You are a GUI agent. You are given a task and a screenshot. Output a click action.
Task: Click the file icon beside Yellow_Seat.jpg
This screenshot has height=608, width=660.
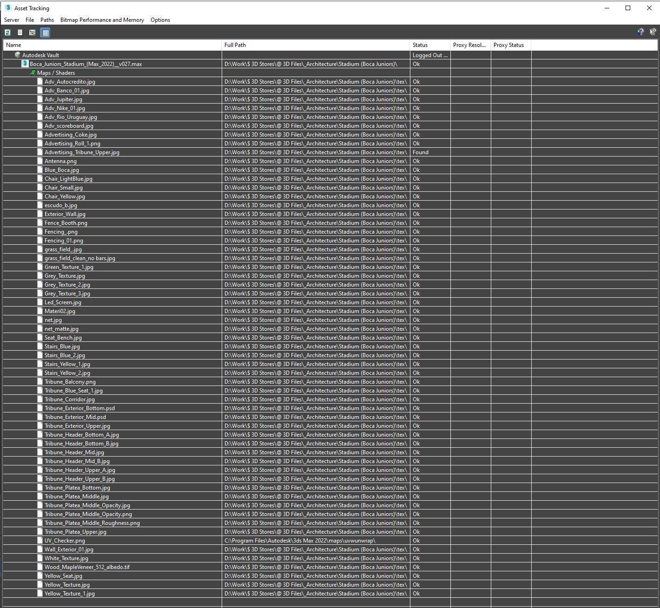click(x=40, y=575)
